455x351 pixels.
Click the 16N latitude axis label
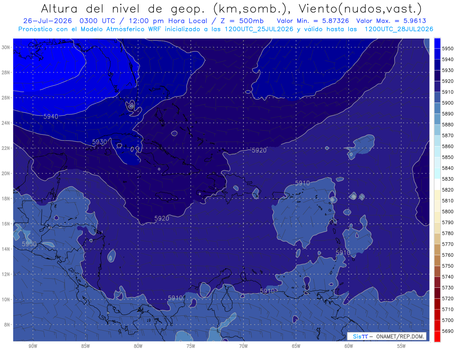[6, 224]
